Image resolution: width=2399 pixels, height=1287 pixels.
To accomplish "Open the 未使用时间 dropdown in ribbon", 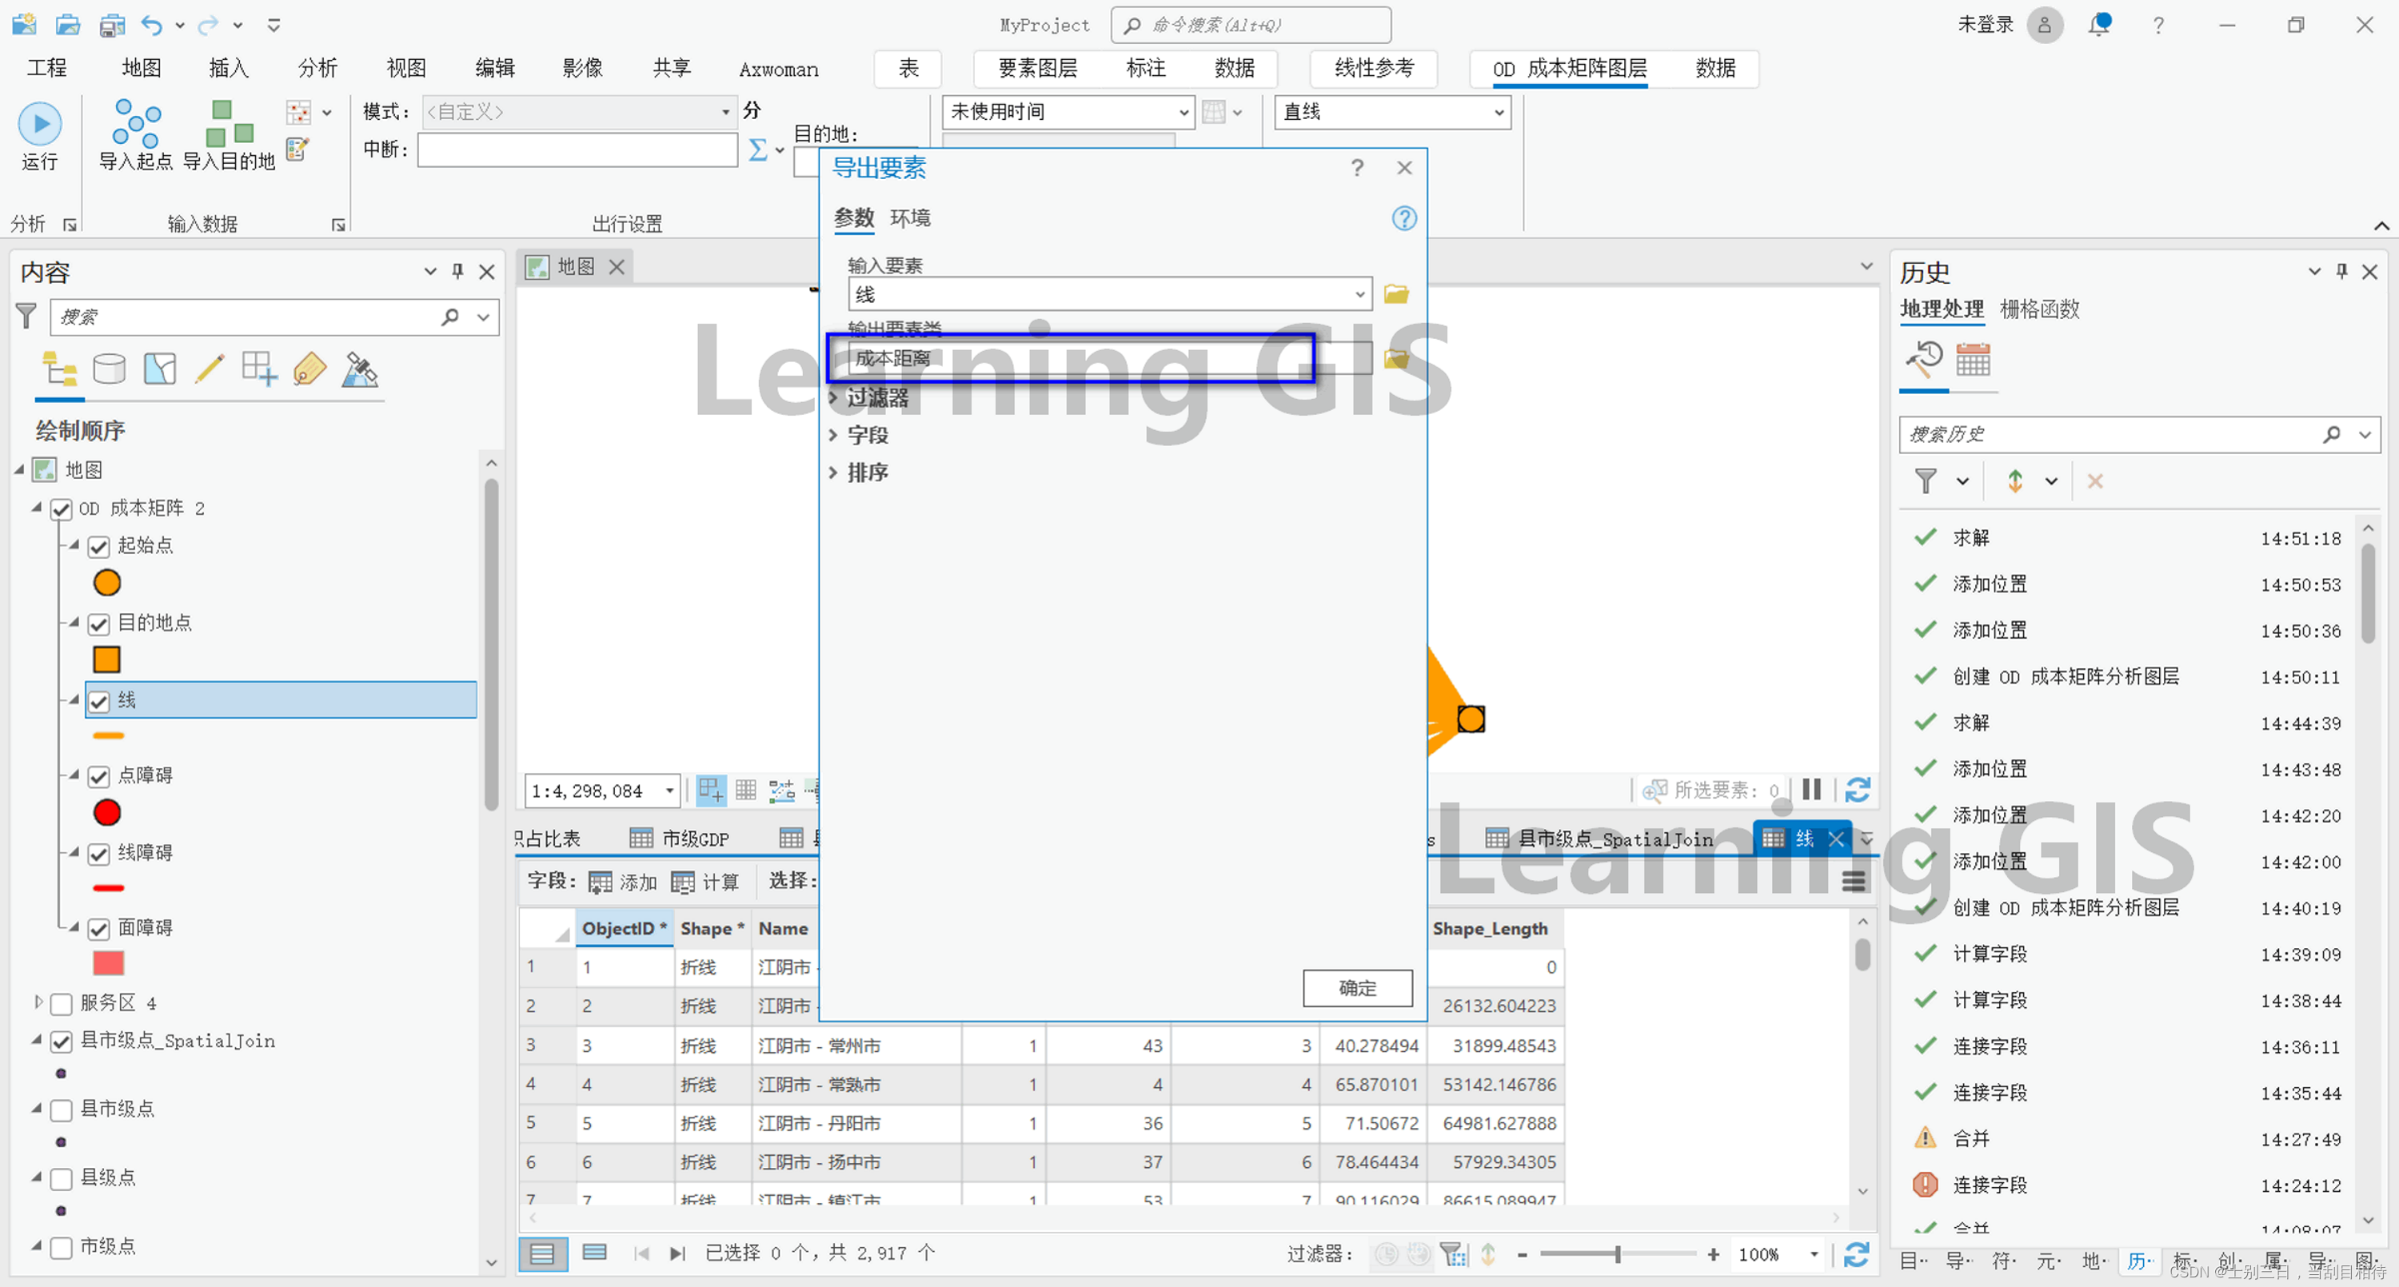I will point(1184,113).
